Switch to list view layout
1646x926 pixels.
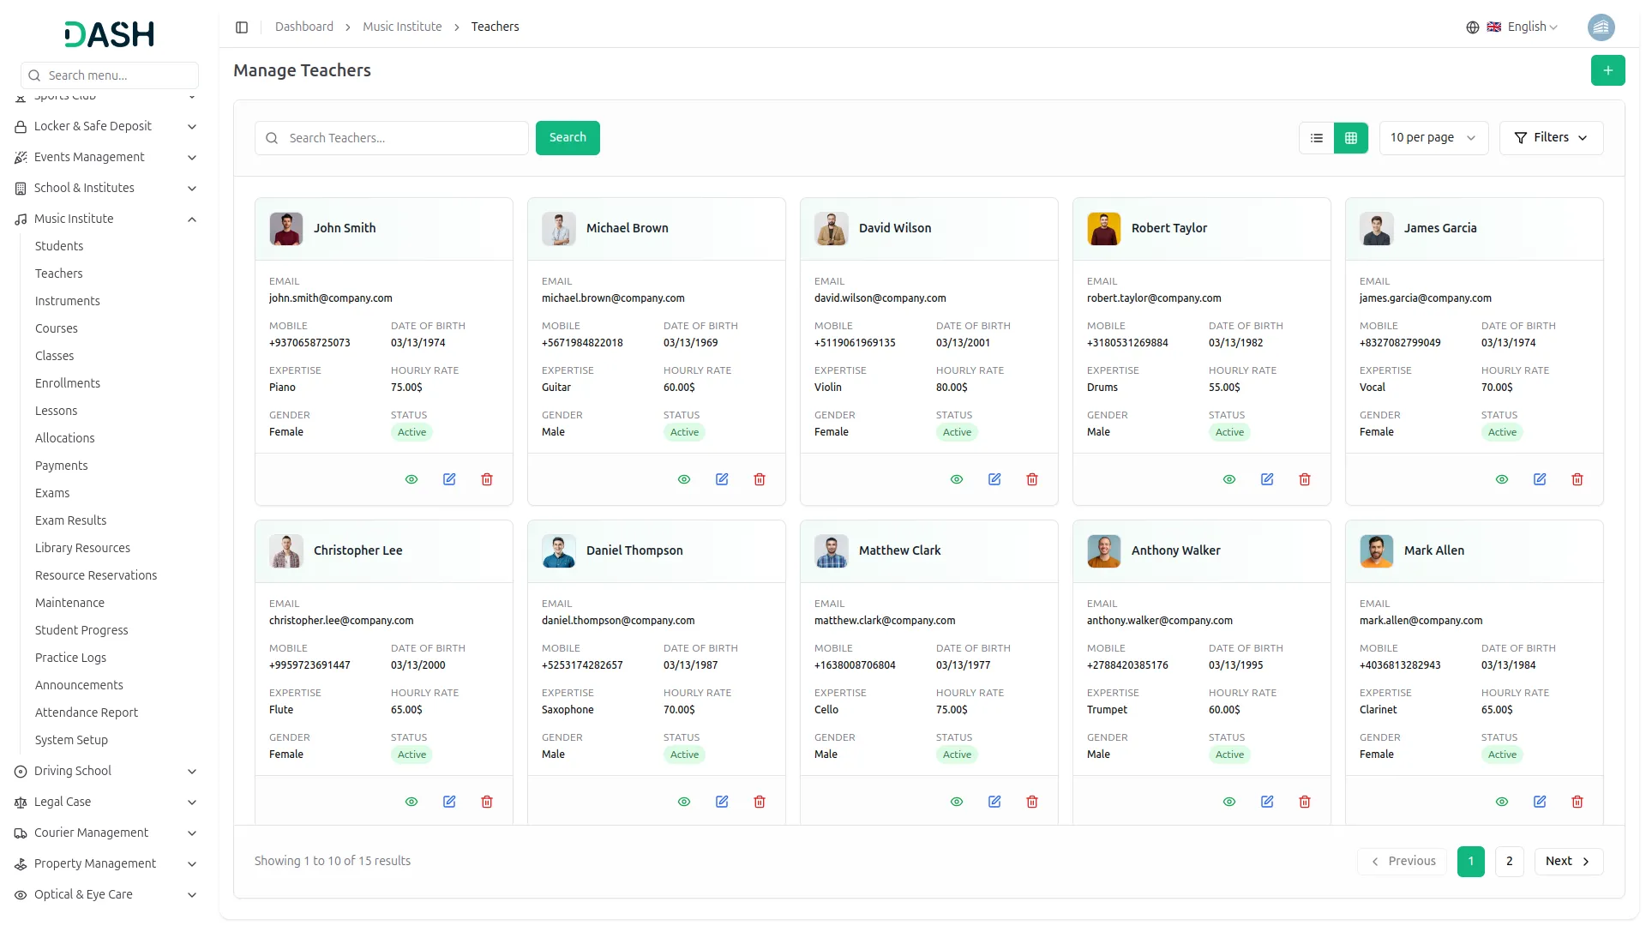pos(1317,138)
